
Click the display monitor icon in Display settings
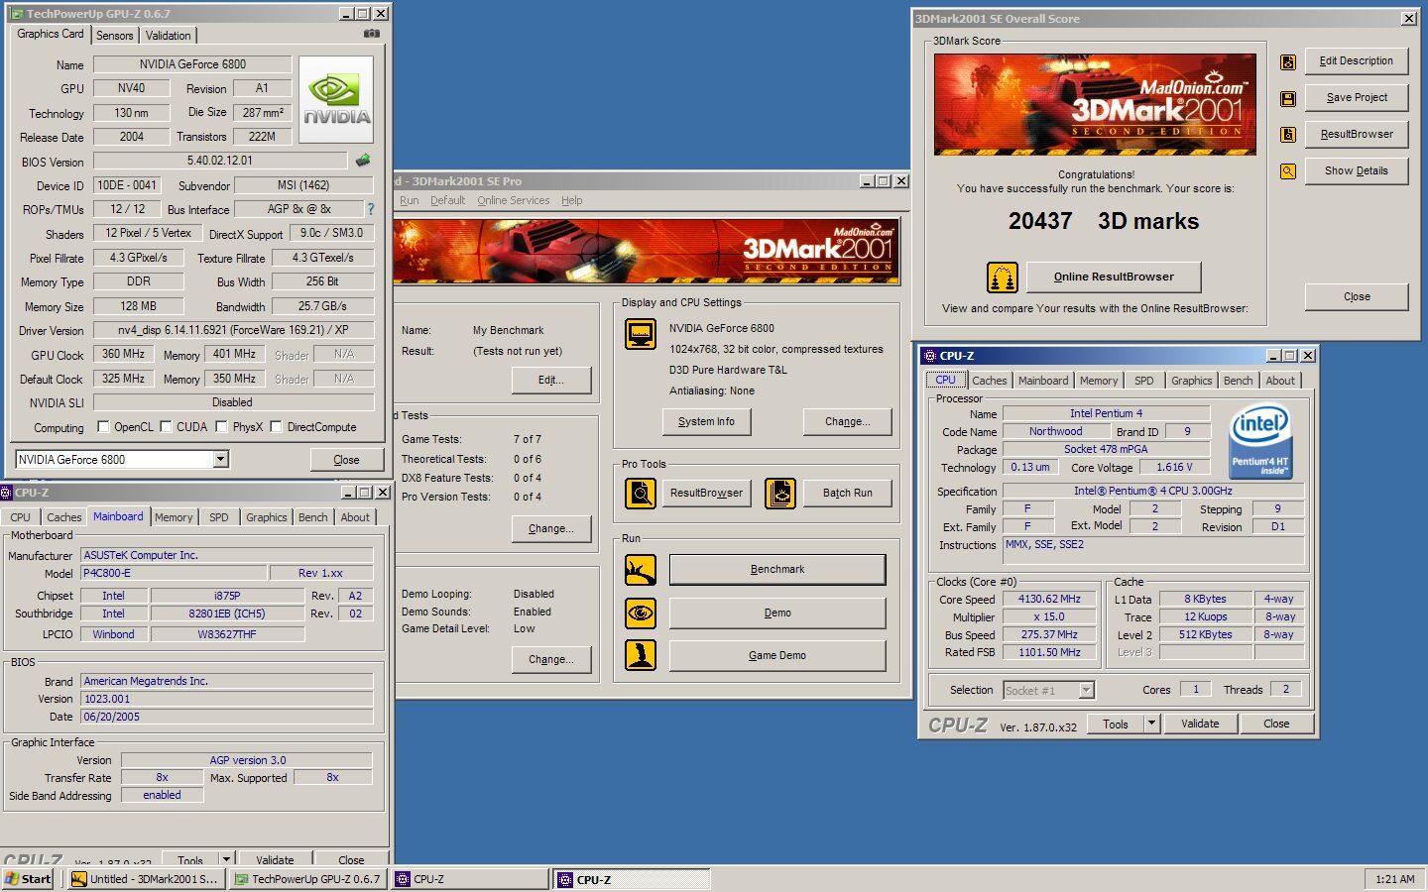click(641, 334)
